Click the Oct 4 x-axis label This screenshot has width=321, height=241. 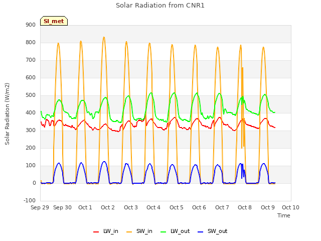[x=153, y=207]
